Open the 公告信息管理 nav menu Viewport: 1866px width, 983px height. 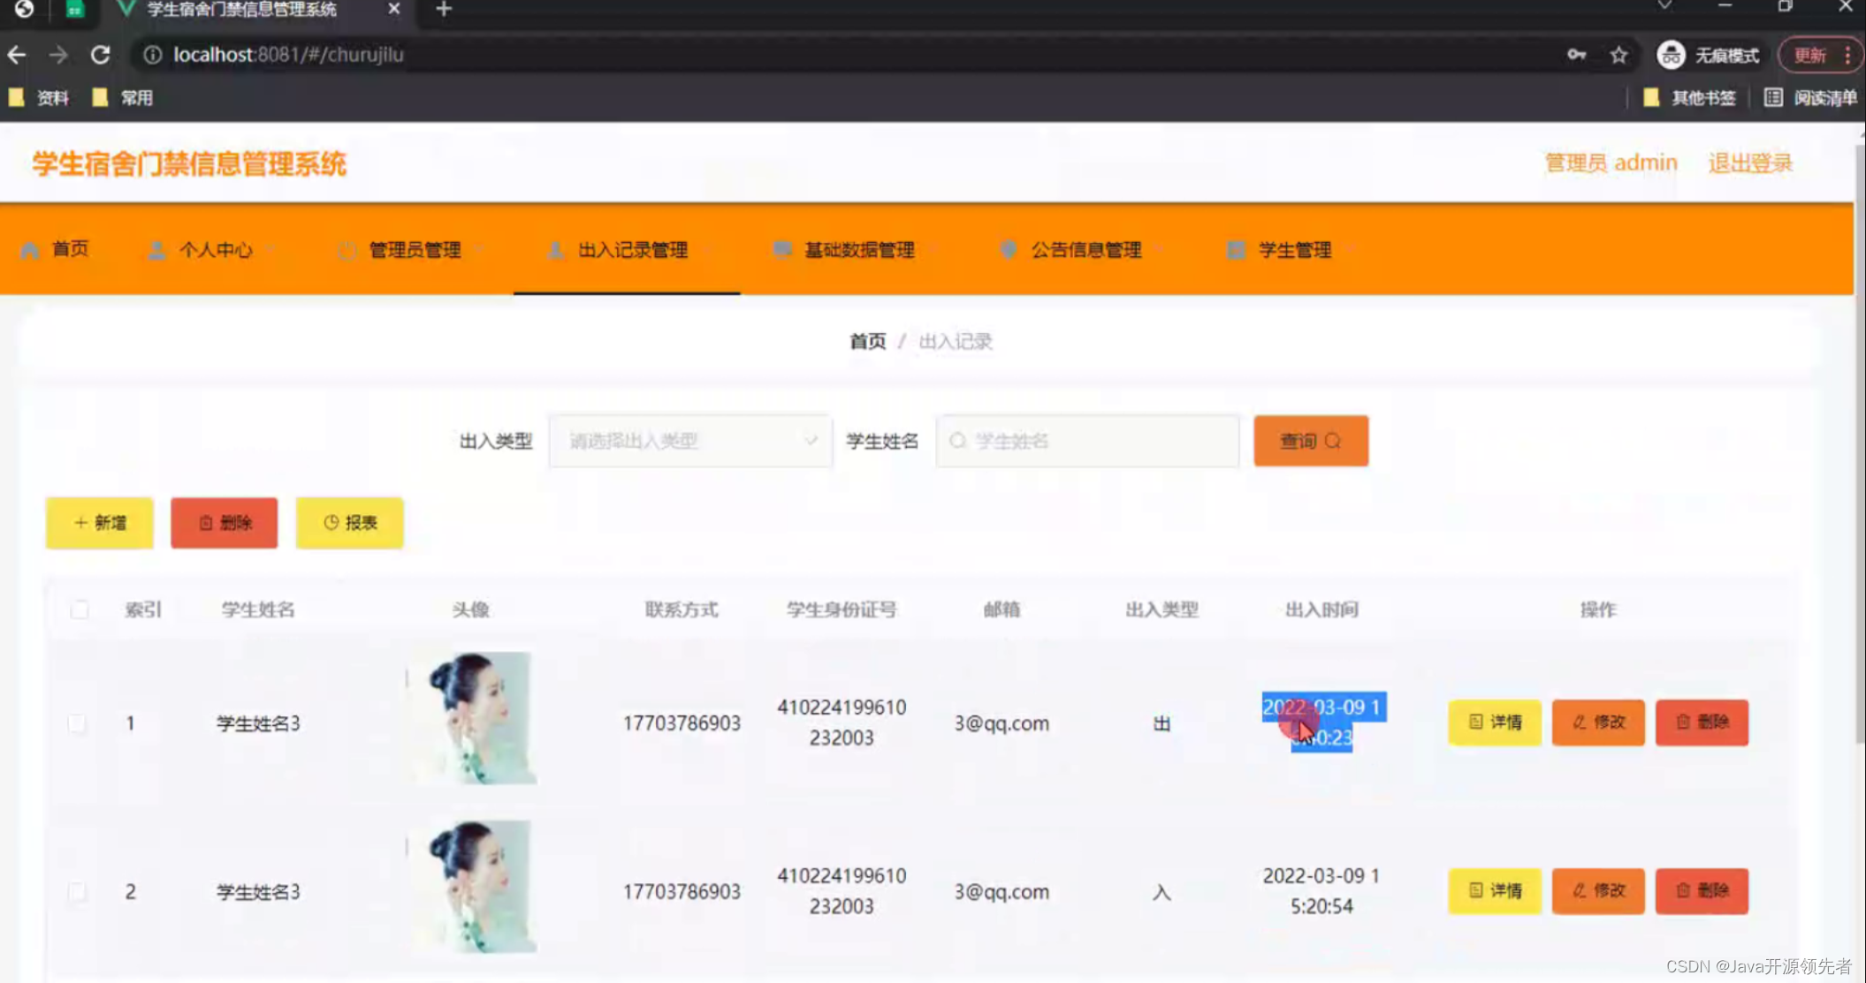click(x=1085, y=250)
